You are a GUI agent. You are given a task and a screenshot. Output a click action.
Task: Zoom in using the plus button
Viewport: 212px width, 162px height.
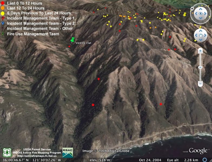click(x=200, y=51)
